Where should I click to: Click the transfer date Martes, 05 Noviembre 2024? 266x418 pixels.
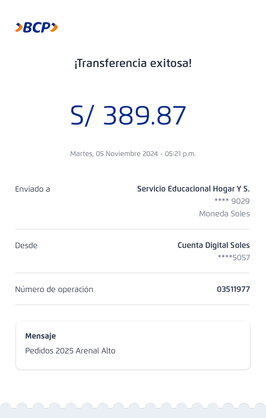(x=114, y=154)
